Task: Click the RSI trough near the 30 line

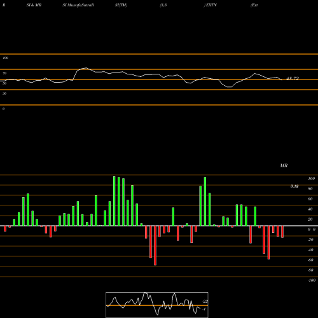Action: pyautogui.click(x=229, y=86)
